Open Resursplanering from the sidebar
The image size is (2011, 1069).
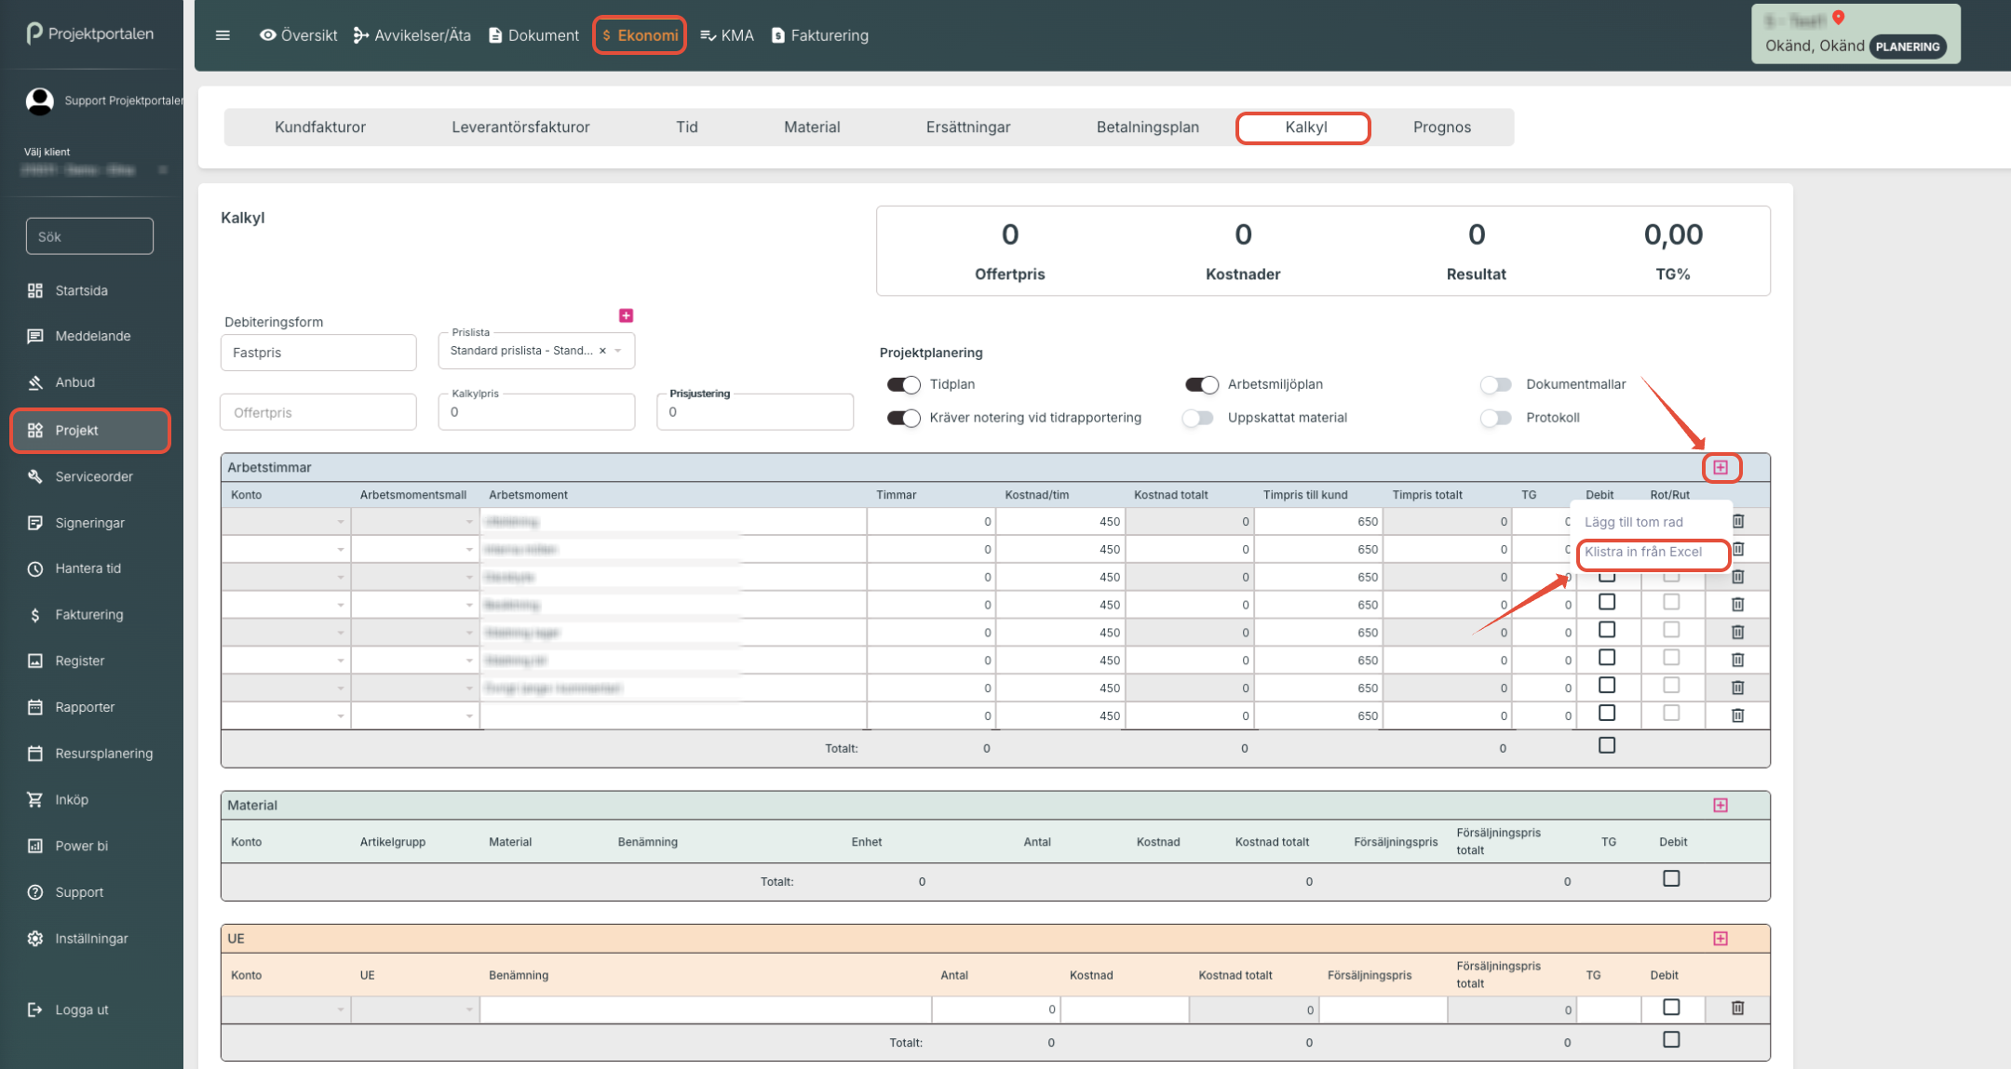pyautogui.click(x=103, y=754)
